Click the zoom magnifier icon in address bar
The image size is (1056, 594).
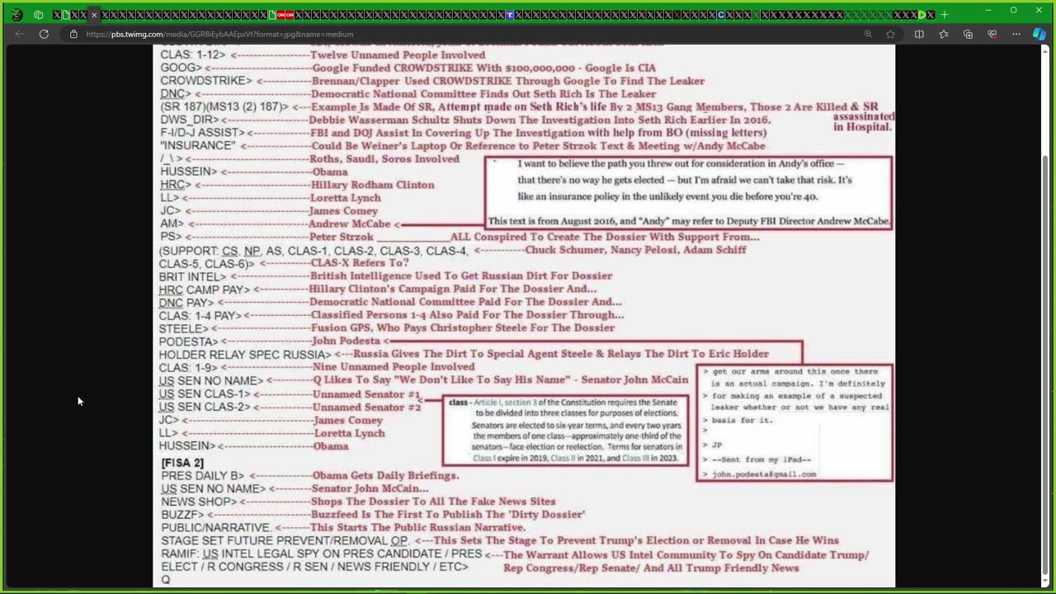click(868, 34)
